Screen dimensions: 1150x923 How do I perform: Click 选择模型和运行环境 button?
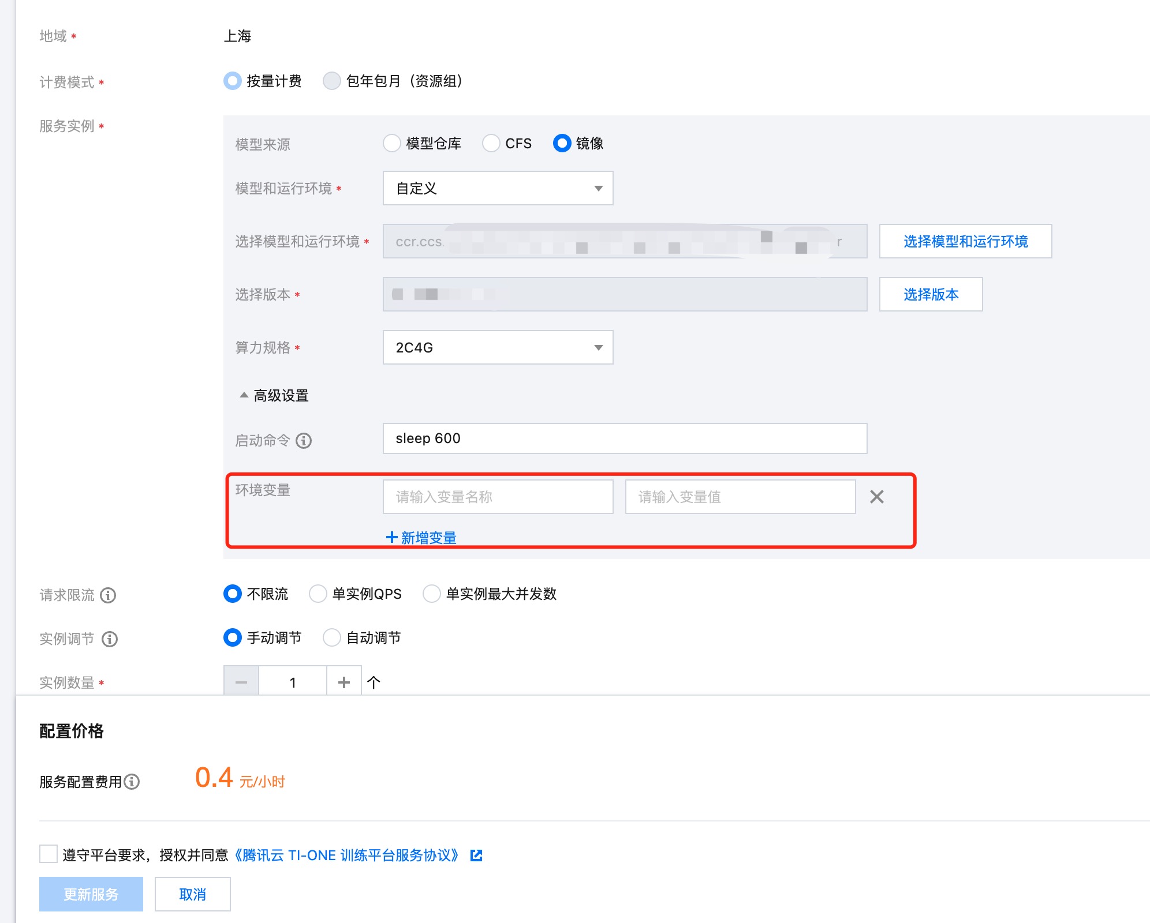click(x=965, y=241)
